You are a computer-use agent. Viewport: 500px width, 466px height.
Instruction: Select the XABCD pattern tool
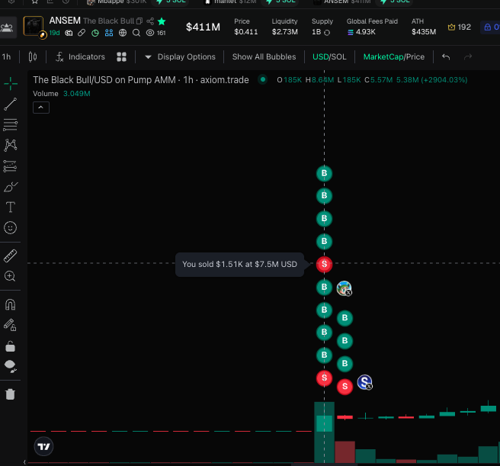click(x=10, y=145)
